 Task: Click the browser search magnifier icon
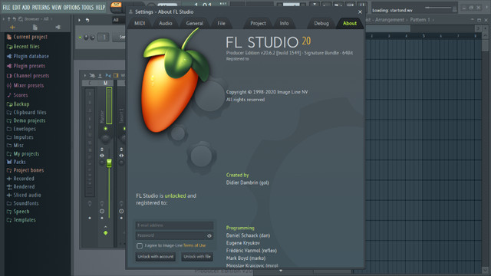pyautogui.click(x=21, y=19)
